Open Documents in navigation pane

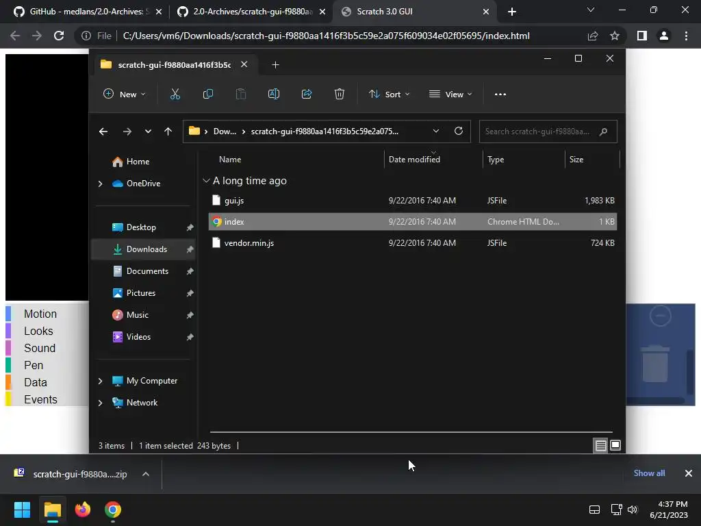click(x=144, y=271)
